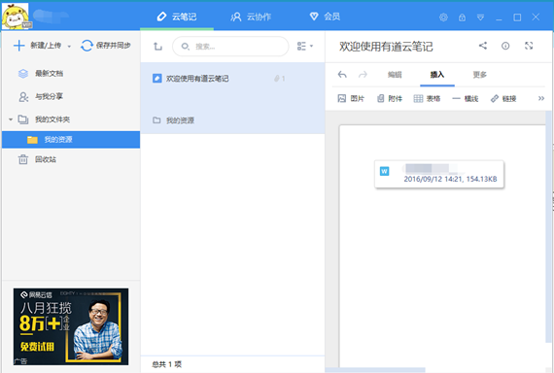
Task: Click the undo arrow in editor toolbar
Action: [342, 75]
